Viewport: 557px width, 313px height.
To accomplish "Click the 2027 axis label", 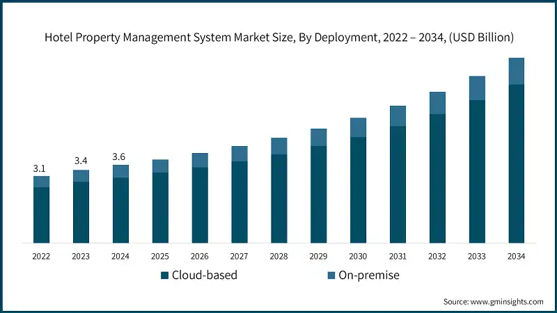I will pyautogui.click(x=239, y=256).
